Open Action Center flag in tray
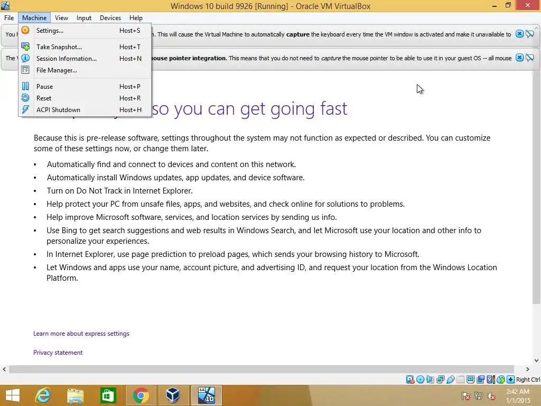The width and height of the screenshot is (541, 406). (x=465, y=395)
